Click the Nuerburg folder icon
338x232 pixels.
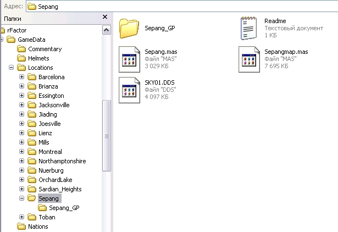(32, 170)
